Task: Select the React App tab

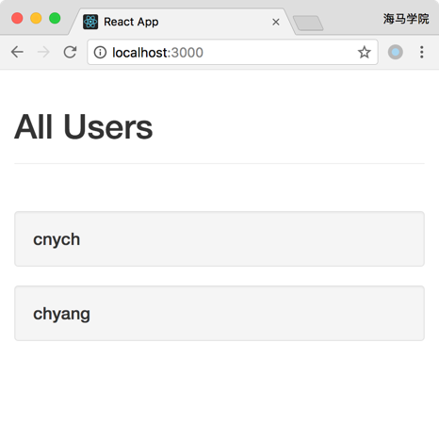Action: tap(182, 22)
